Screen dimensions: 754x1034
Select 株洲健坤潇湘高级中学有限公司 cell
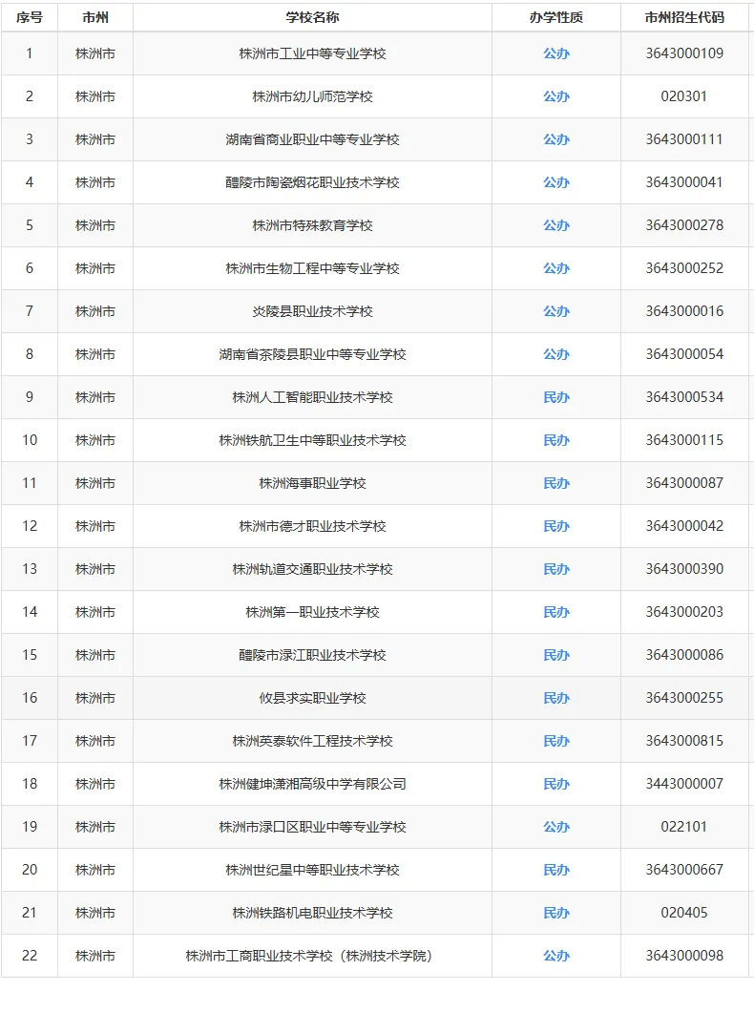click(312, 784)
